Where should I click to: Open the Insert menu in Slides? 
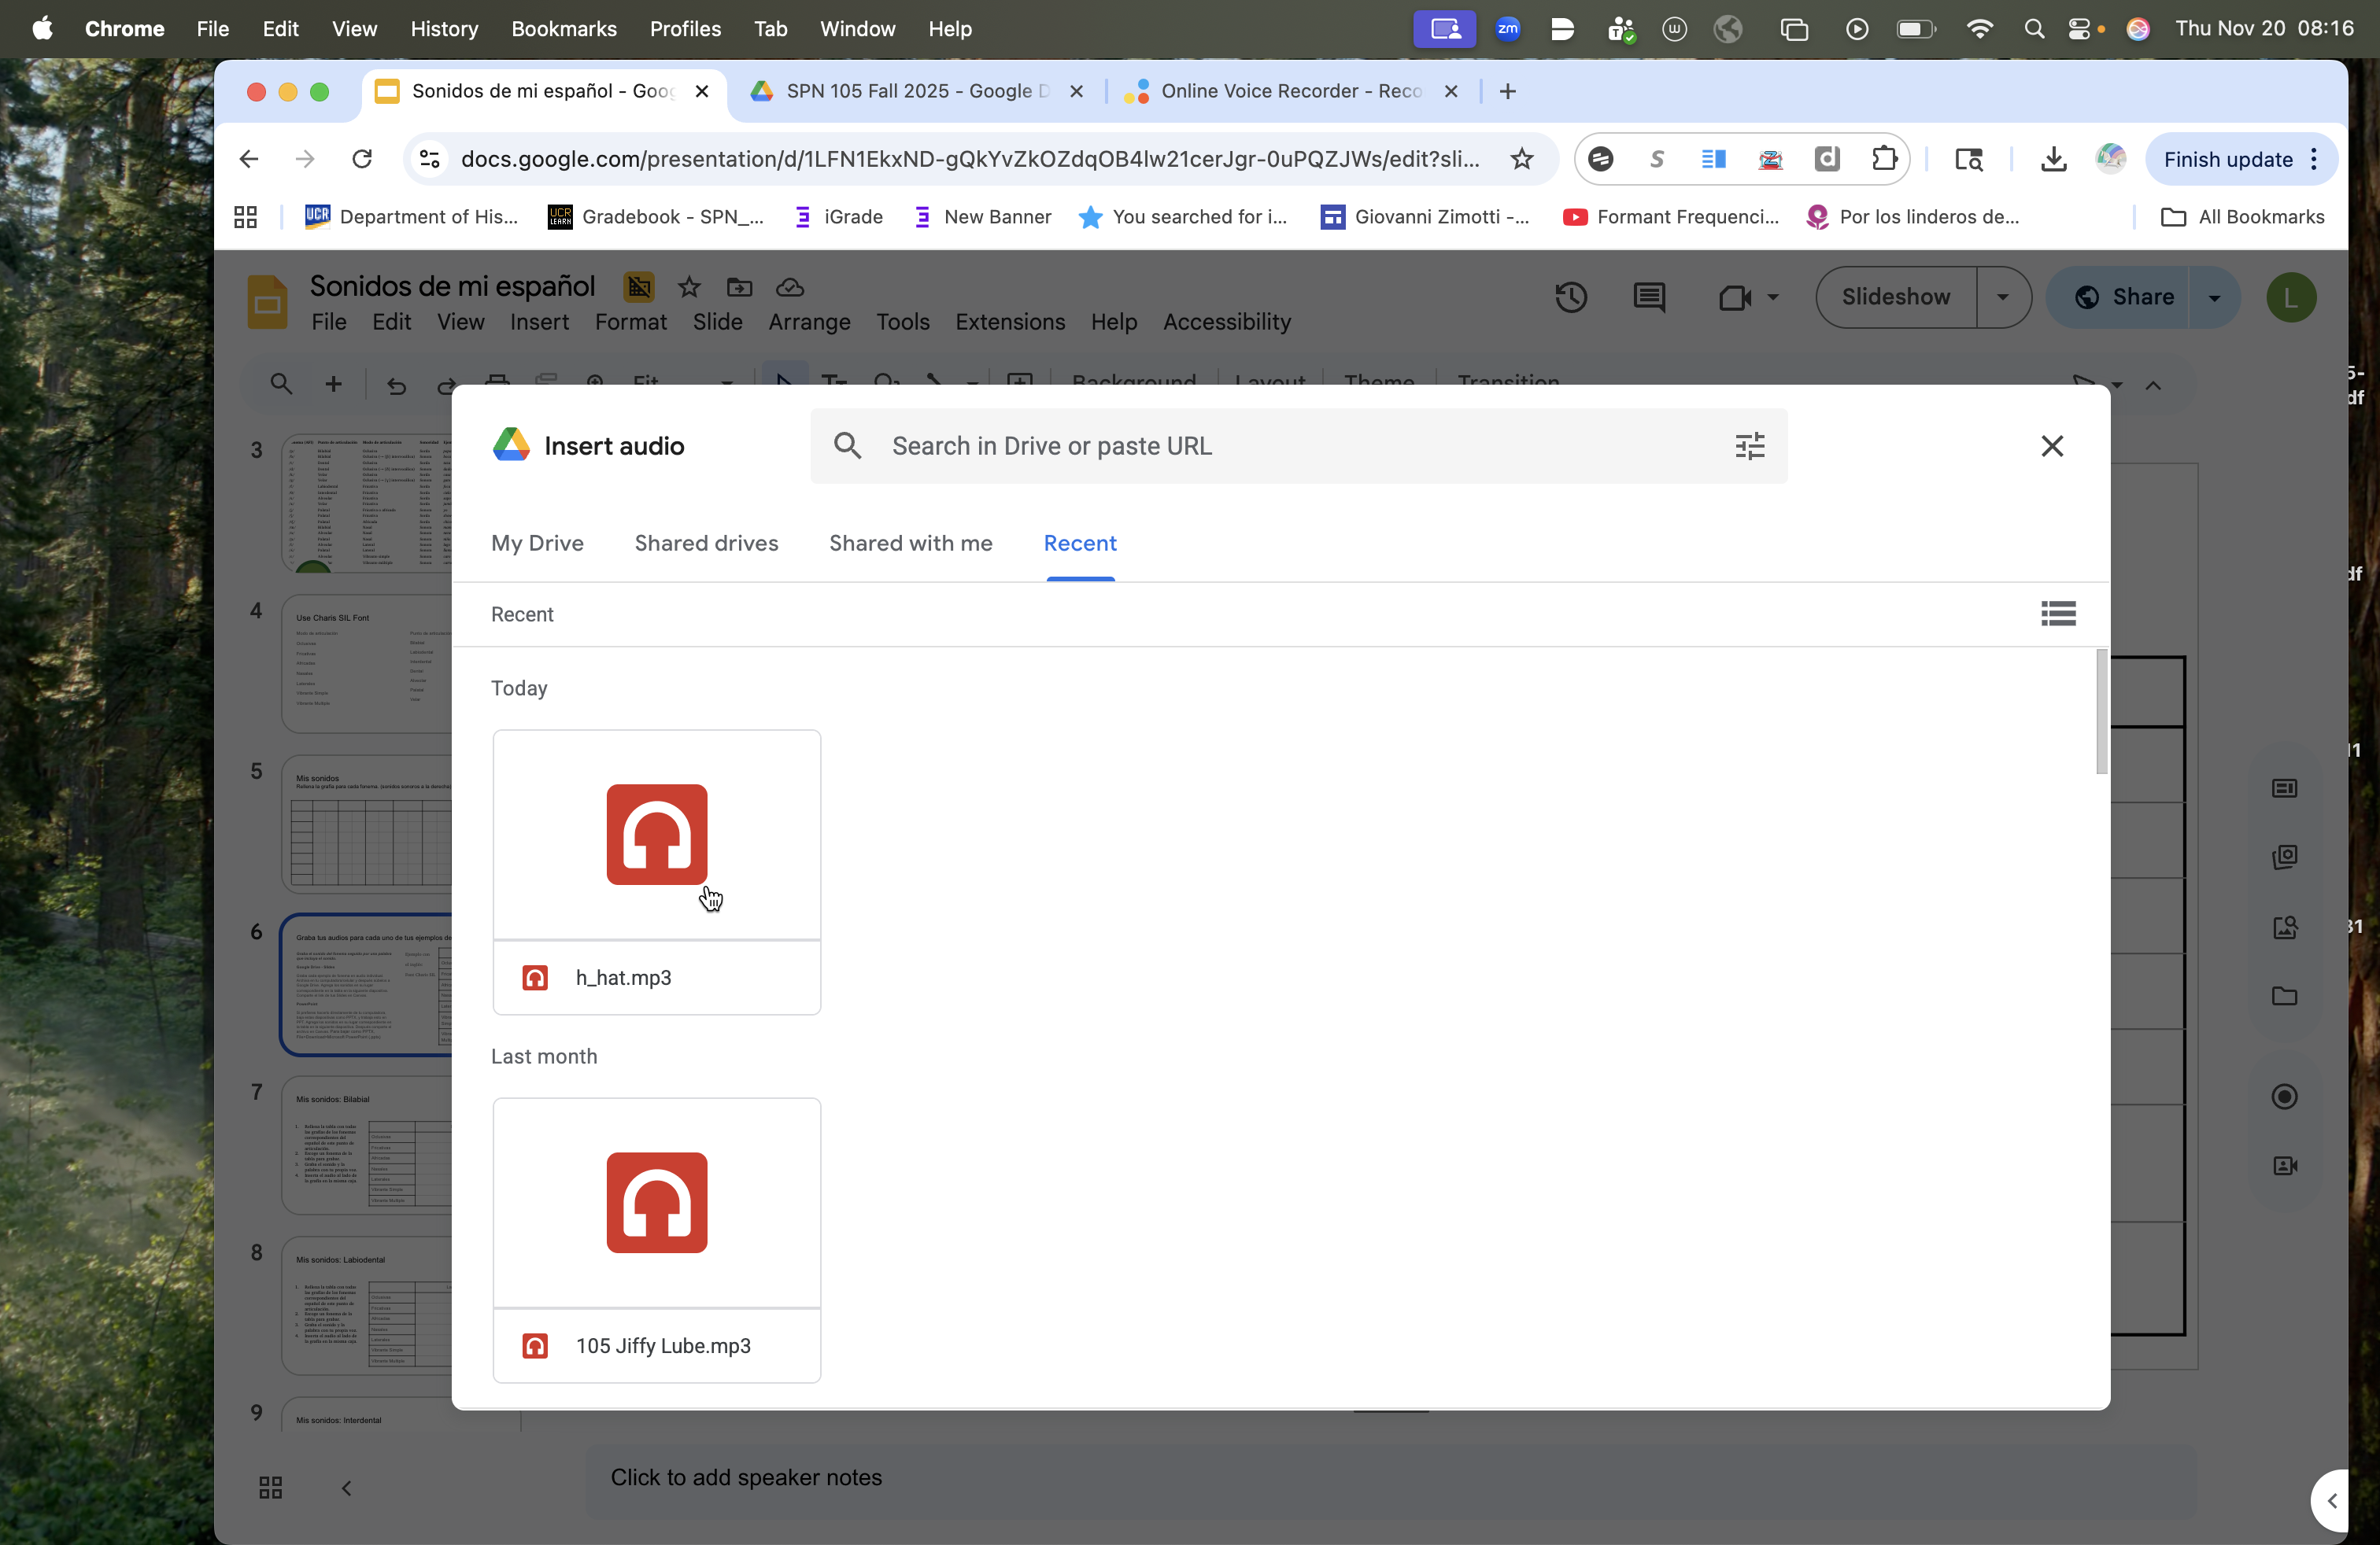[x=539, y=322]
